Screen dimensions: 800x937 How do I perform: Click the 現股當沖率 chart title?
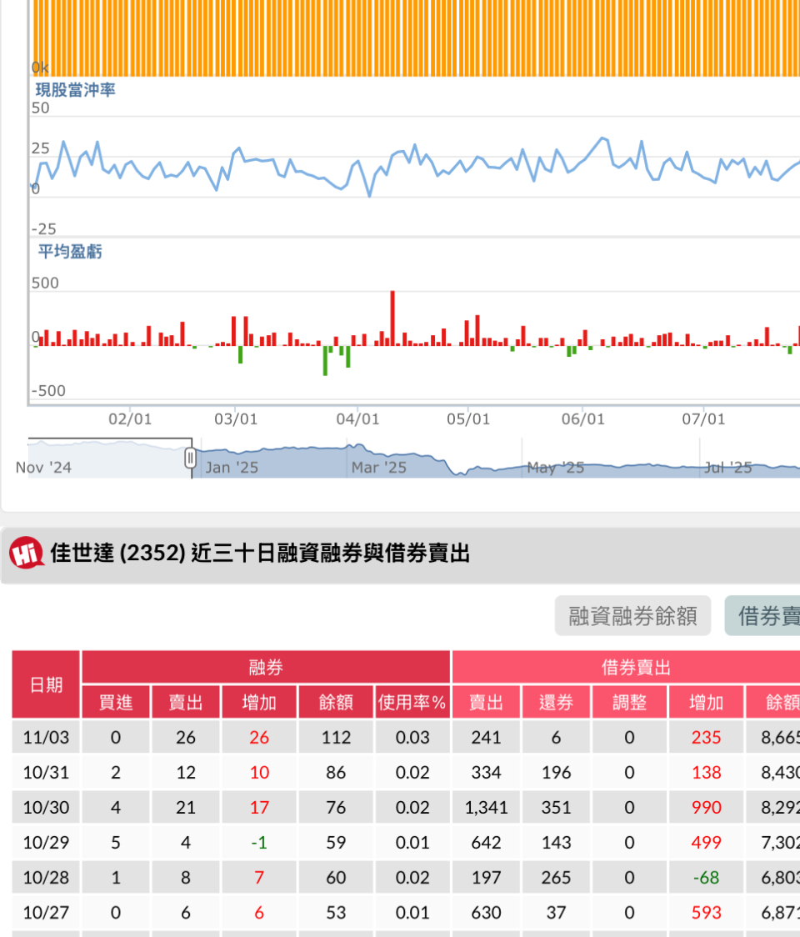click(x=75, y=89)
